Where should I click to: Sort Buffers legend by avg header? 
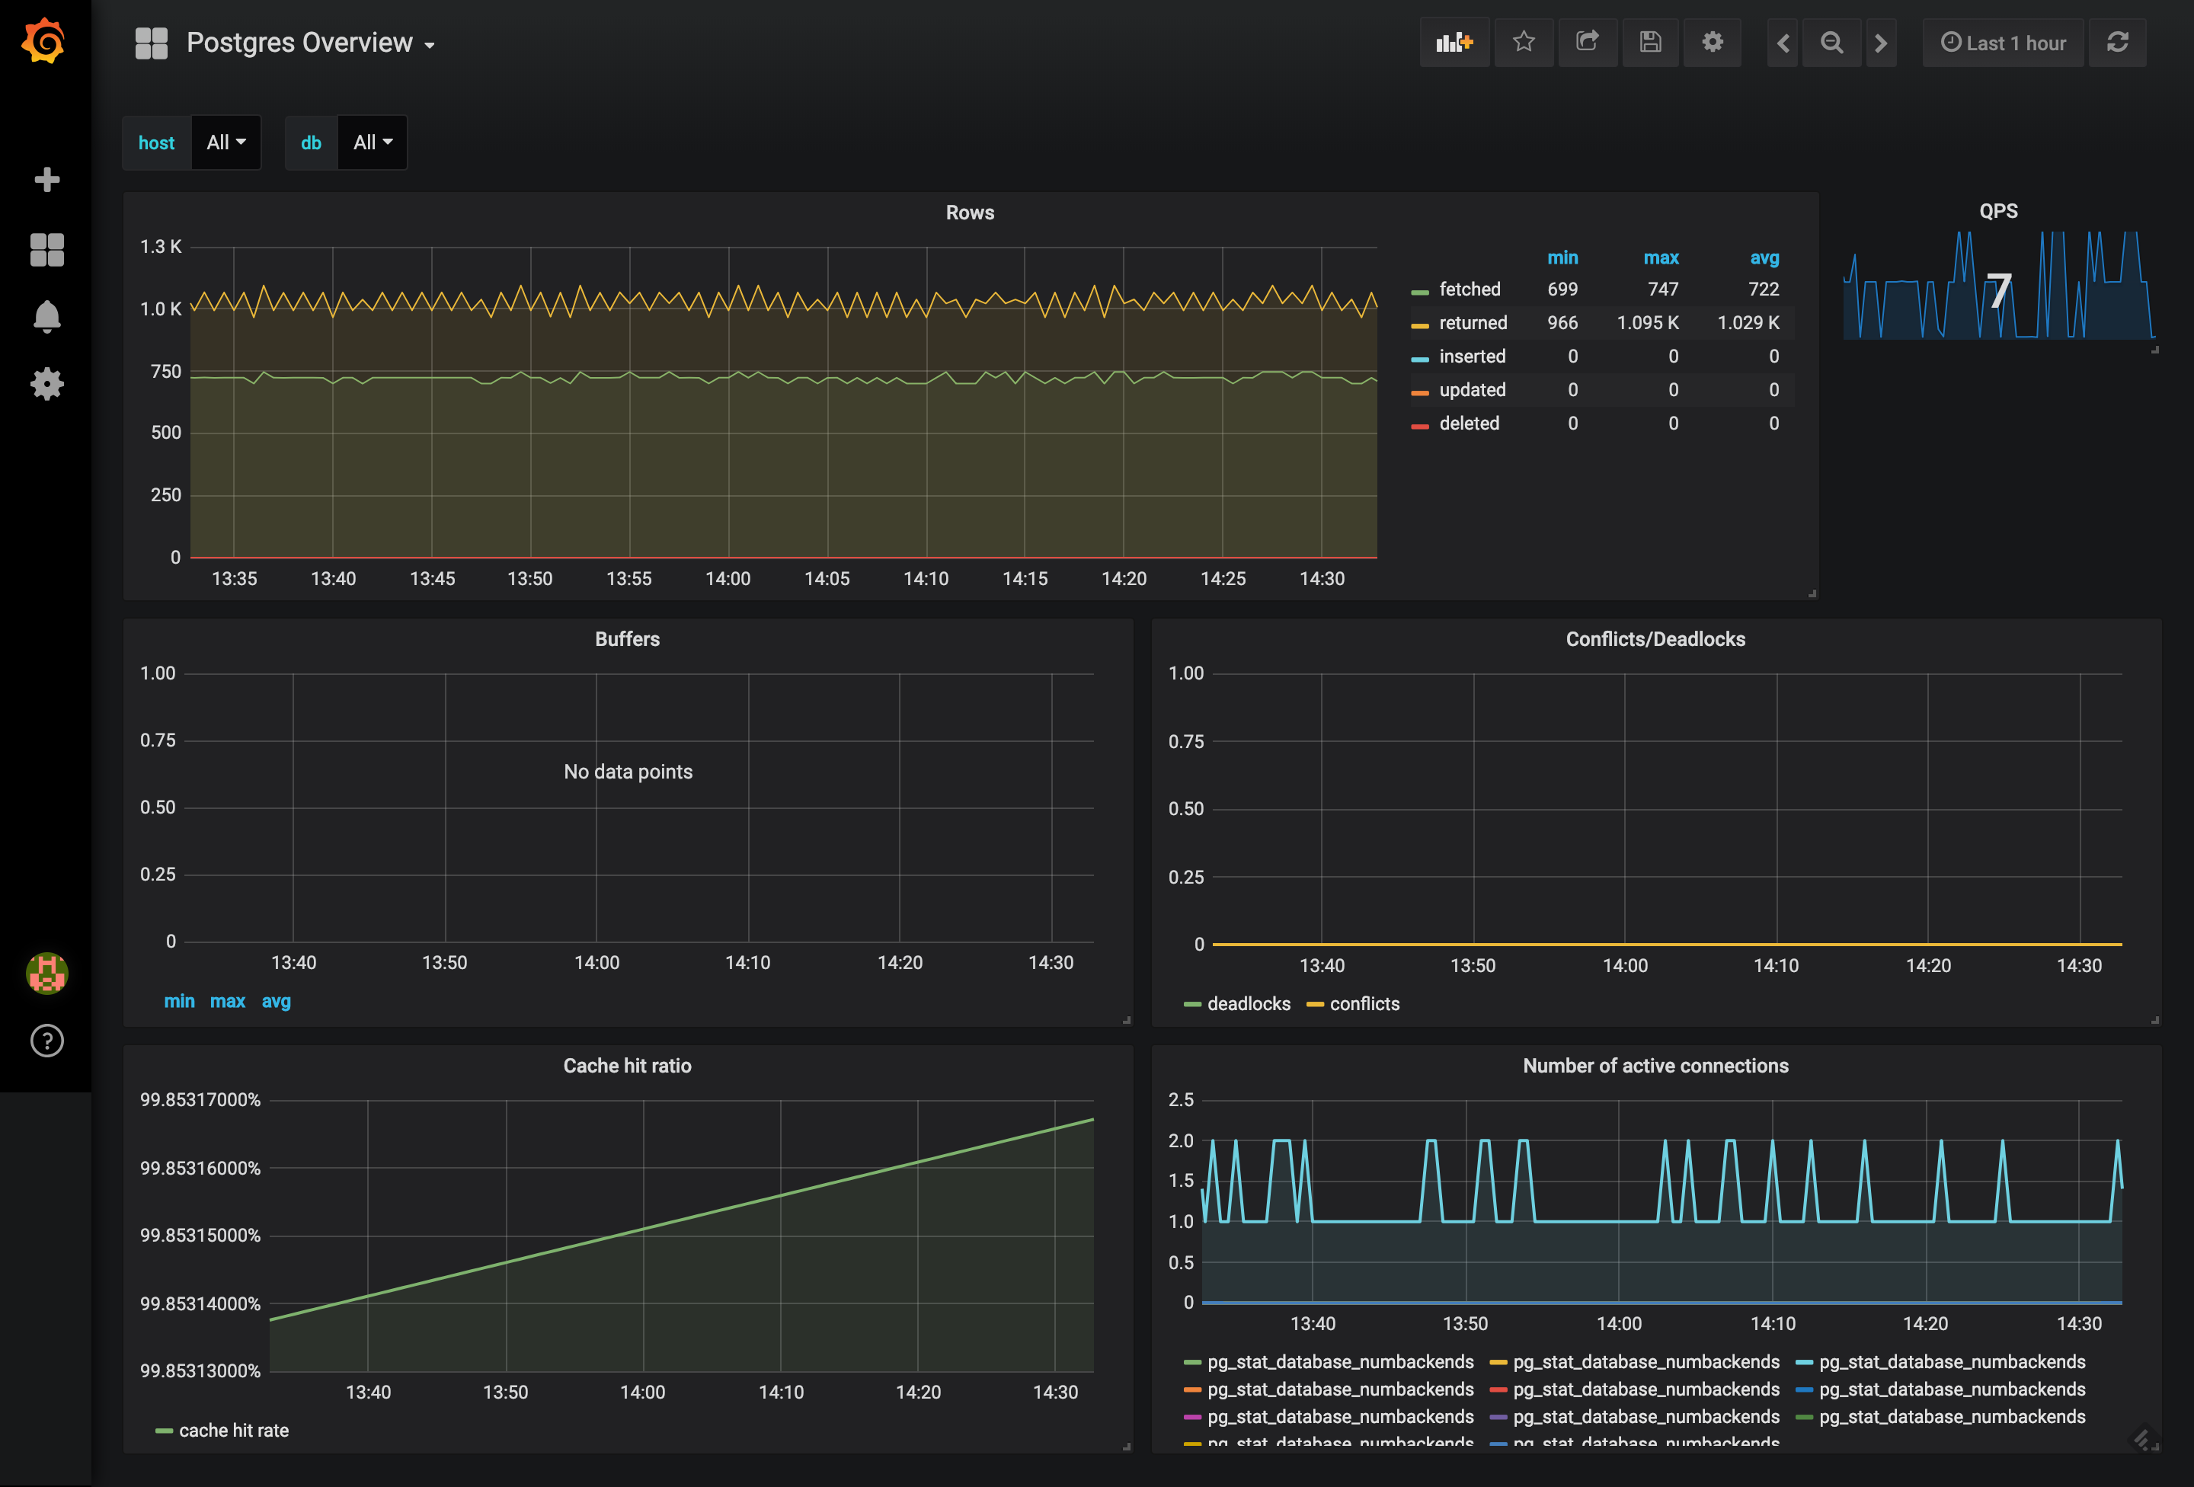[x=276, y=1001]
